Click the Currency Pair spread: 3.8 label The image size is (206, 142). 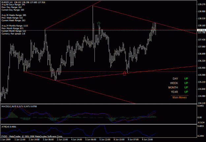pos(13,34)
